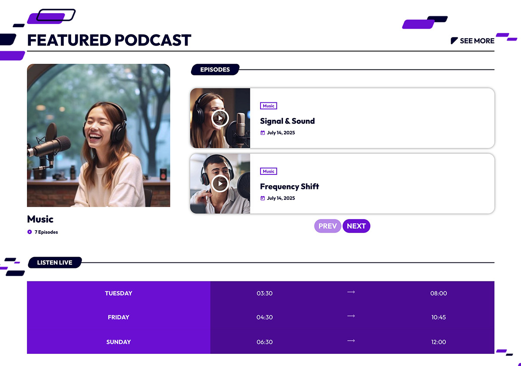Open the Frequency Shift episode title

(289, 186)
